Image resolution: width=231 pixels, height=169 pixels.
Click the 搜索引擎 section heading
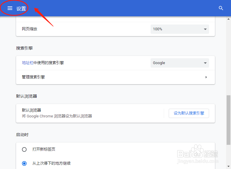pos(25,48)
